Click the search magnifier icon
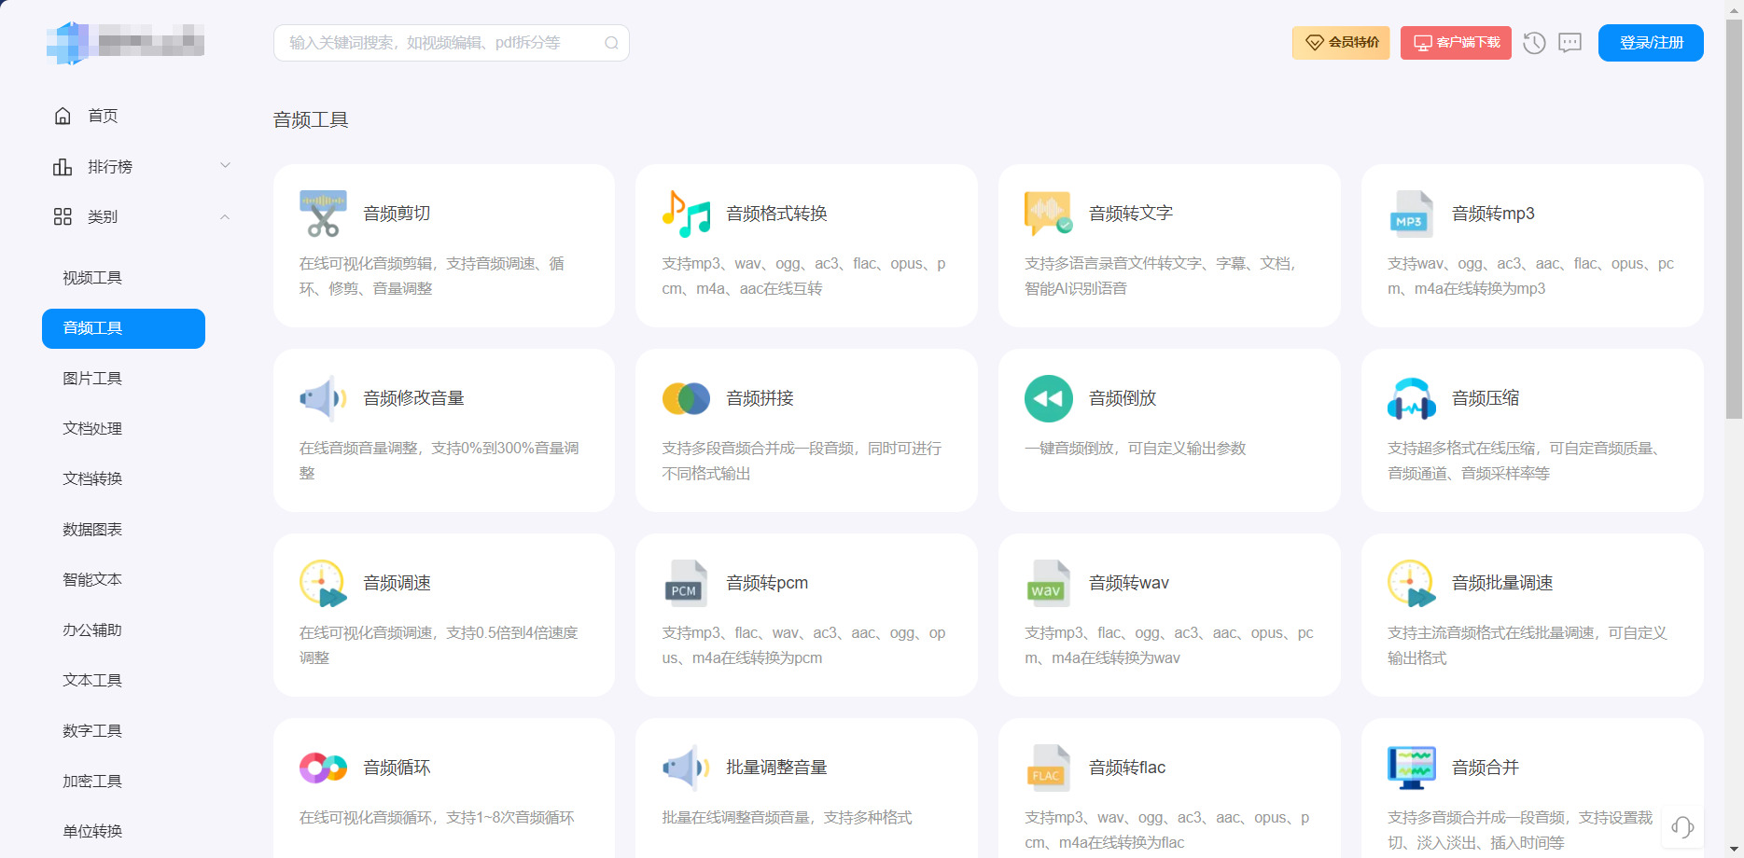This screenshot has height=858, width=1744. pyautogui.click(x=611, y=43)
